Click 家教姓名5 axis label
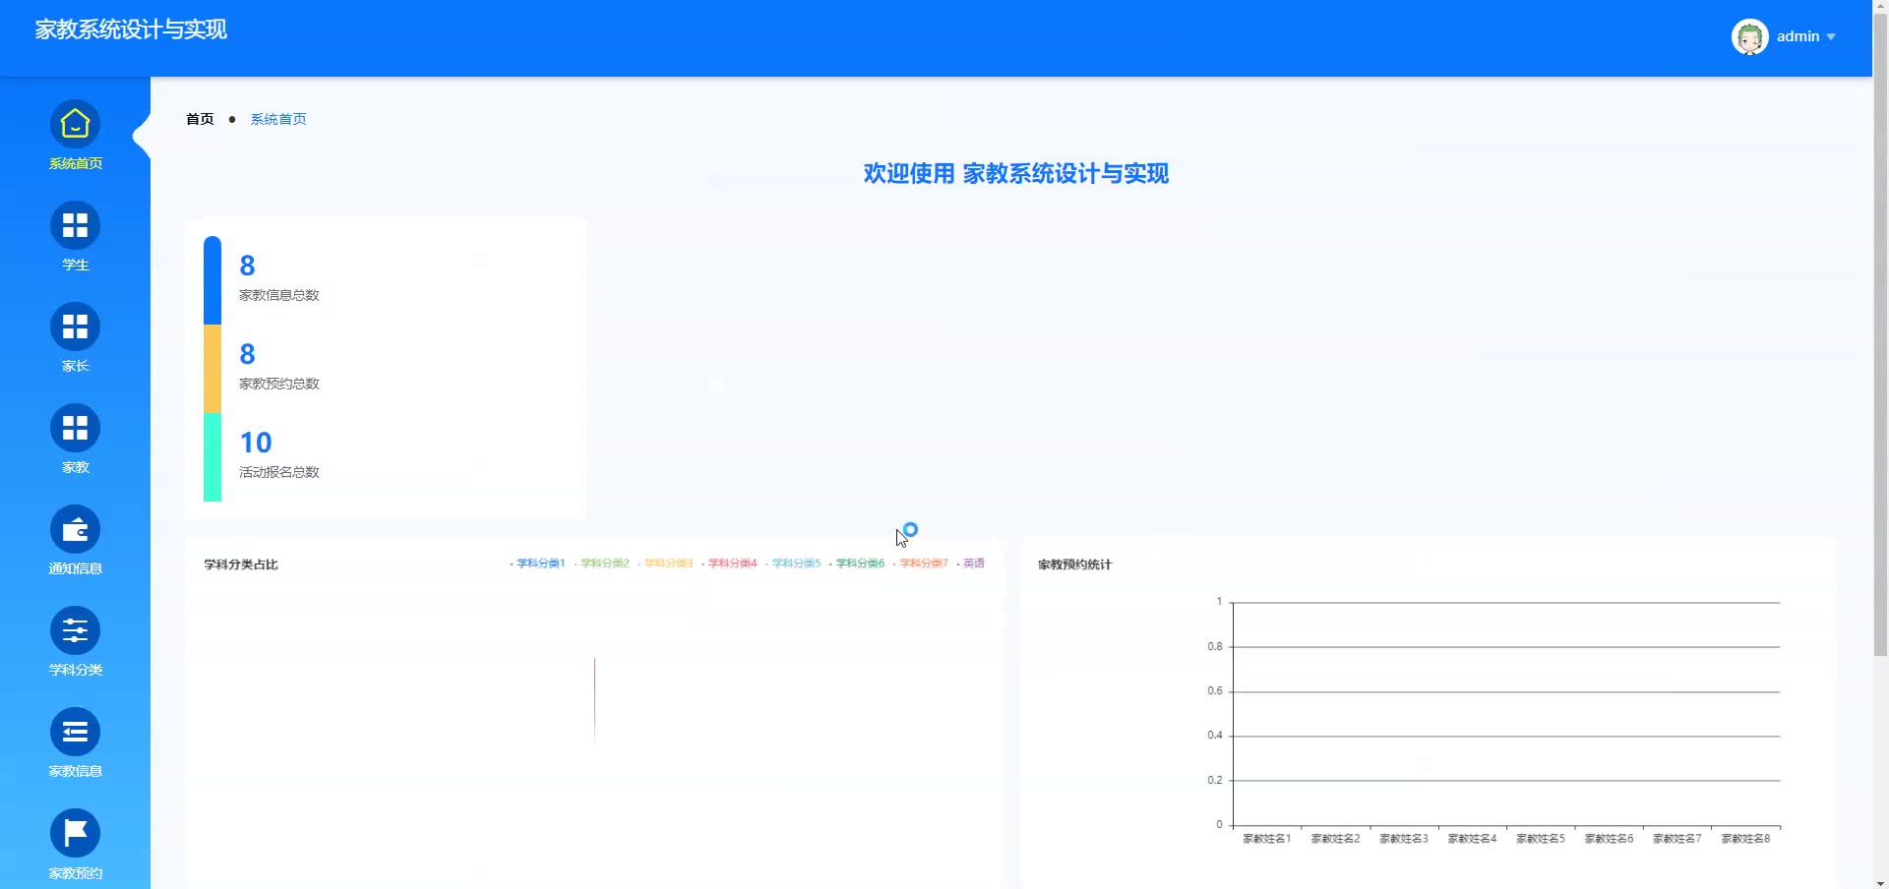1889x889 pixels. click(x=1541, y=839)
